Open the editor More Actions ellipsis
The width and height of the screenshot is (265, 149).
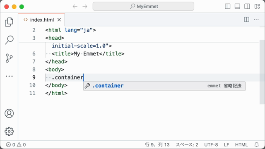coord(256,19)
